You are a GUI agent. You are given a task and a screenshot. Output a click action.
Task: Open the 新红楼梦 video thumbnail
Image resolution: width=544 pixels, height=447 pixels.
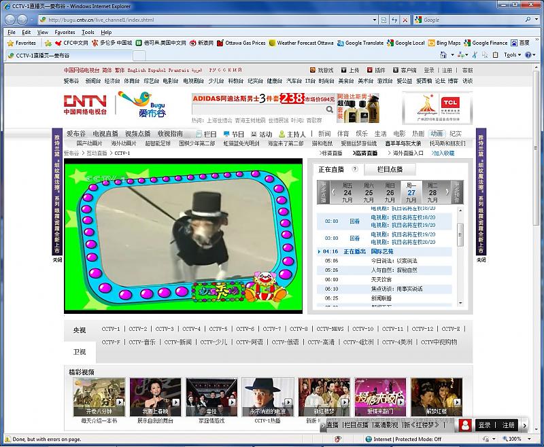point(324,396)
